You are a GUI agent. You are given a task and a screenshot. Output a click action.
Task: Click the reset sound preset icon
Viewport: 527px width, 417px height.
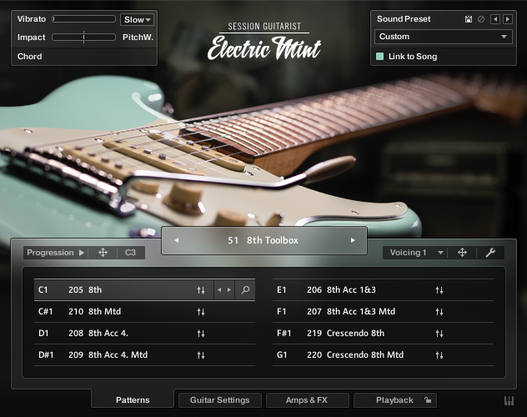[480, 19]
